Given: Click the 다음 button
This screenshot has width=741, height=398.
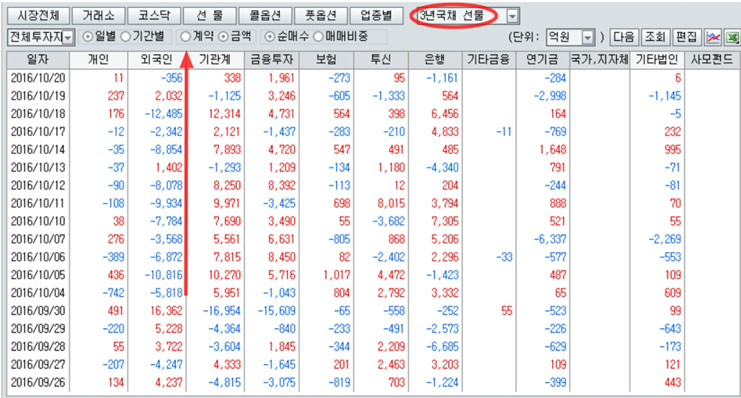Looking at the screenshot, I should coord(624,37).
